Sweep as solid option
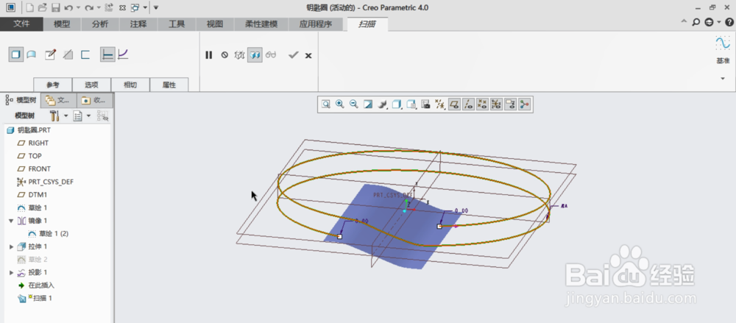Screen dimensions: 736x323 [x=16, y=55]
